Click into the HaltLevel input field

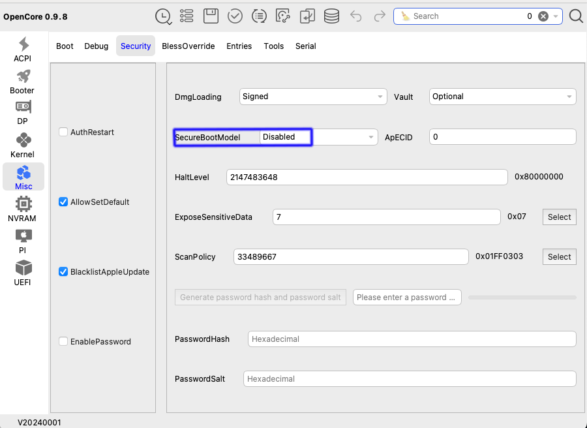[x=367, y=177]
